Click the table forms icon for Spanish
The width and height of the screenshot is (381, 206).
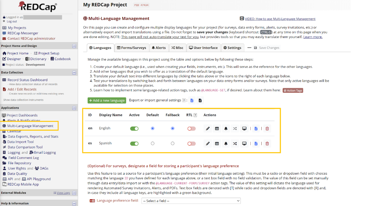(217, 143)
